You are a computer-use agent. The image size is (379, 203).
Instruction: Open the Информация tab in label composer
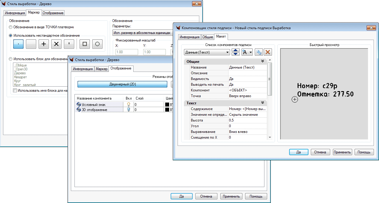click(190, 37)
